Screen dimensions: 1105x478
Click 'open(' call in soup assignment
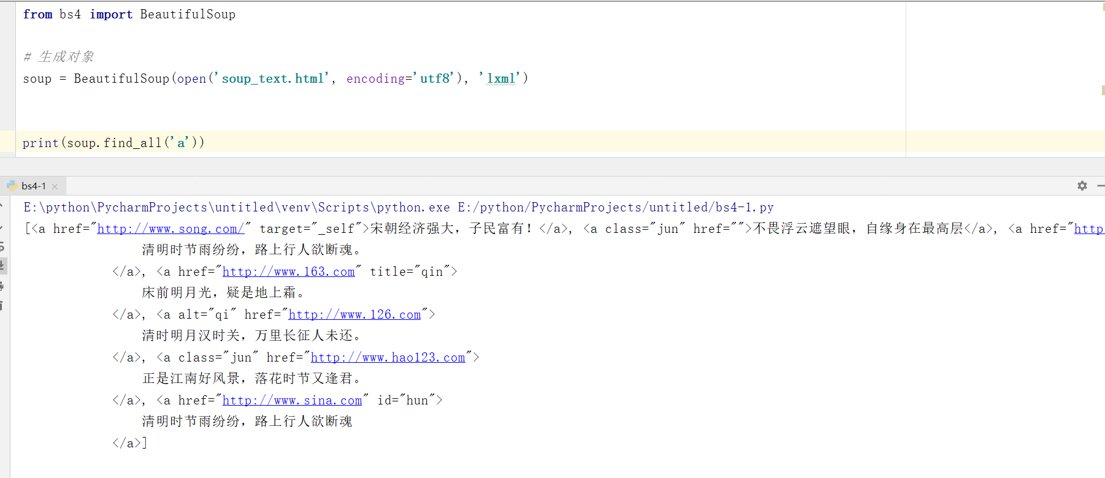[x=195, y=78]
